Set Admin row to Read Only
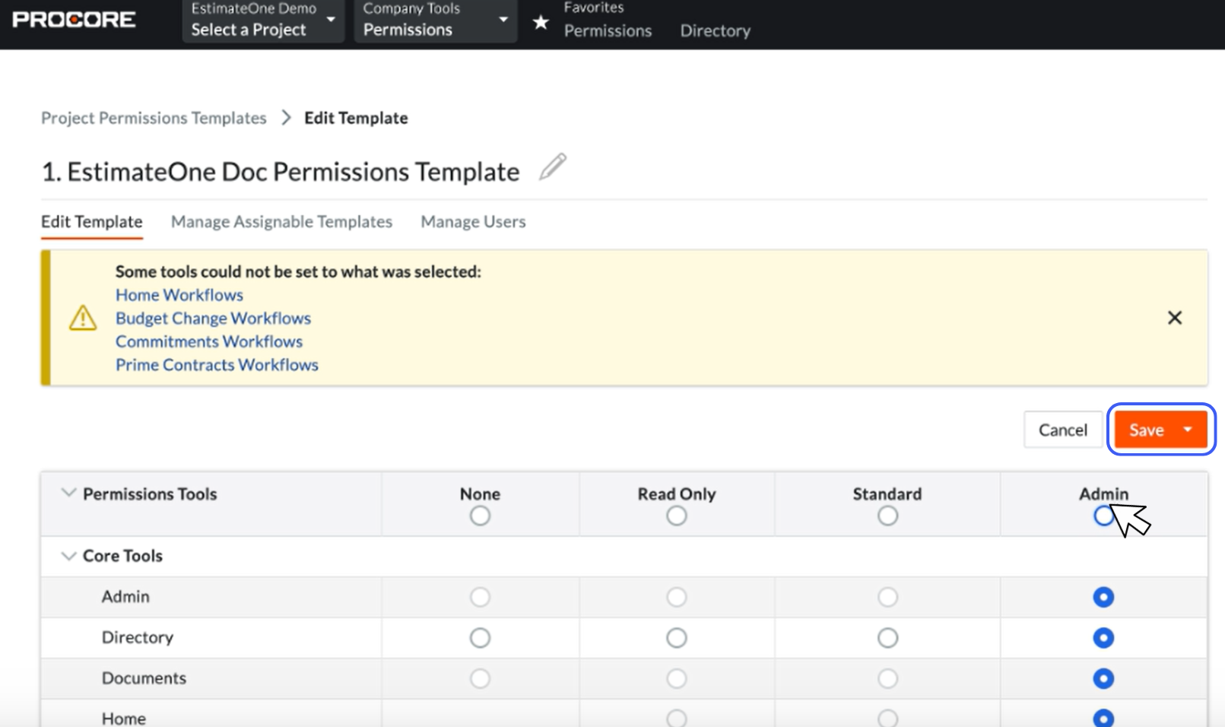Image resolution: width=1225 pixels, height=727 pixels. click(x=677, y=597)
